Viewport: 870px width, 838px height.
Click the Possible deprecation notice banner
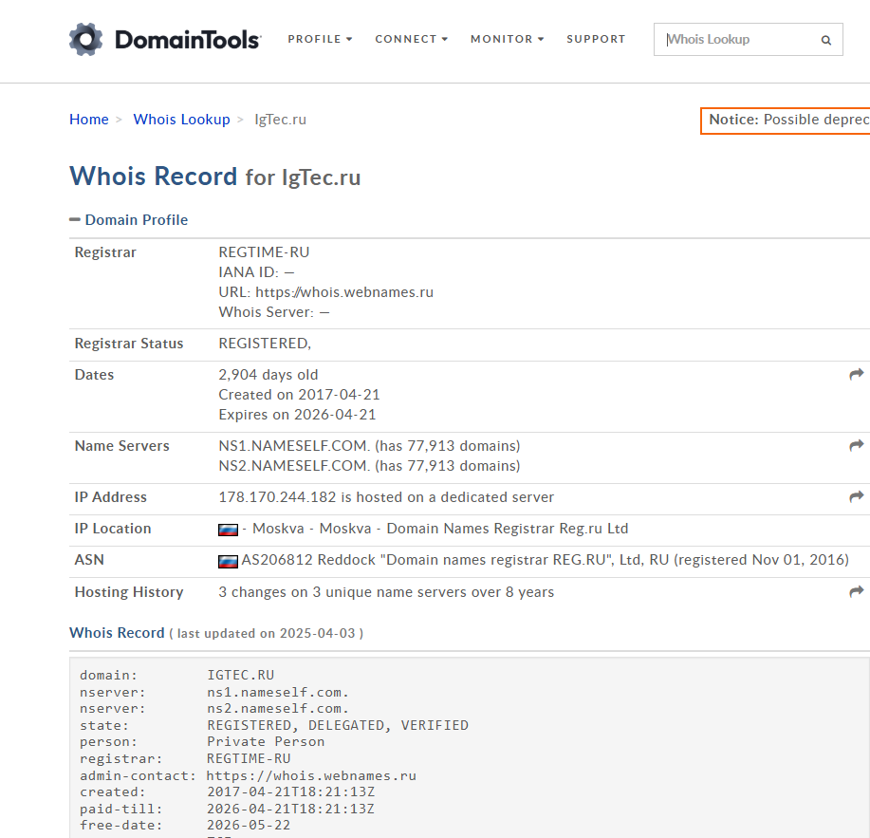click(x=786, y=121)
